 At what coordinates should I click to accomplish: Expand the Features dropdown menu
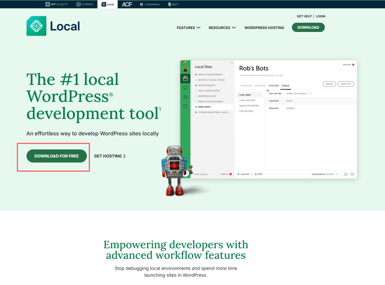click(188, 28)
